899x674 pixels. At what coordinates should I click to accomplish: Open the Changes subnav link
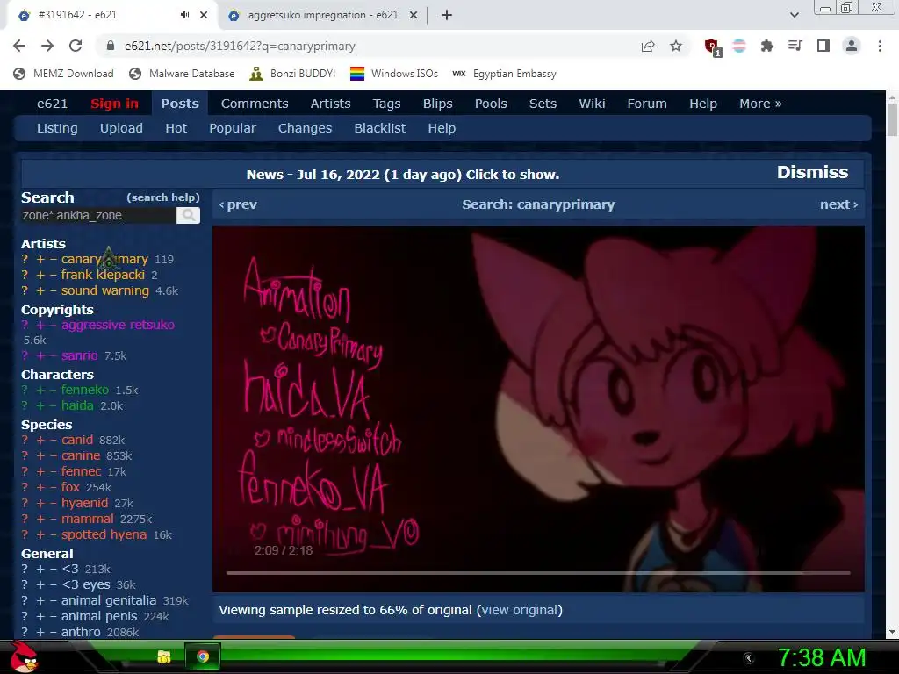point(305,128)
